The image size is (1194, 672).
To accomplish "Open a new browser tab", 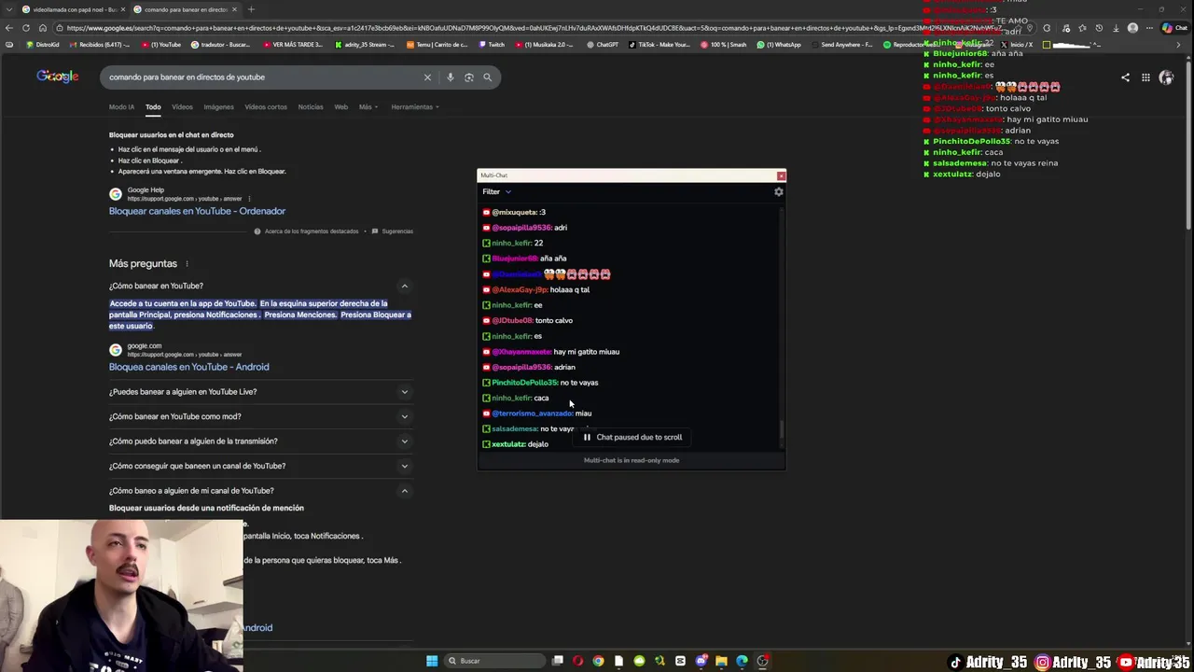I will click(251, 9).
